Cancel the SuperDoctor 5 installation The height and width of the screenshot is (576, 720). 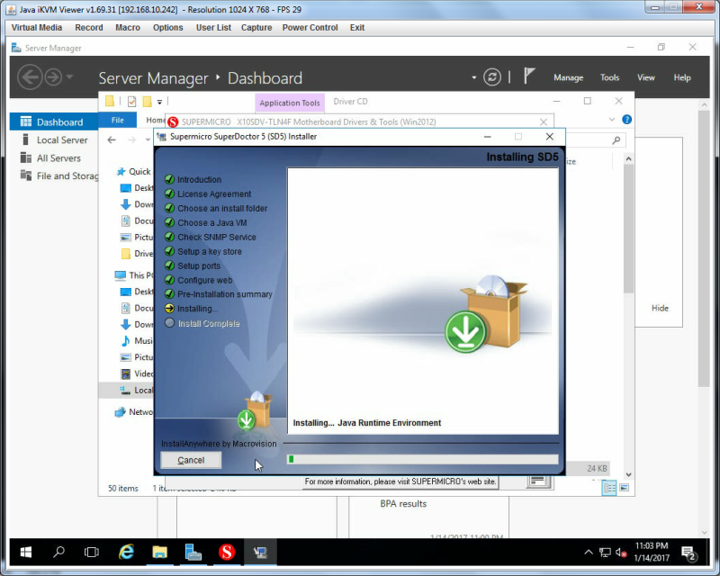(191, 460)
